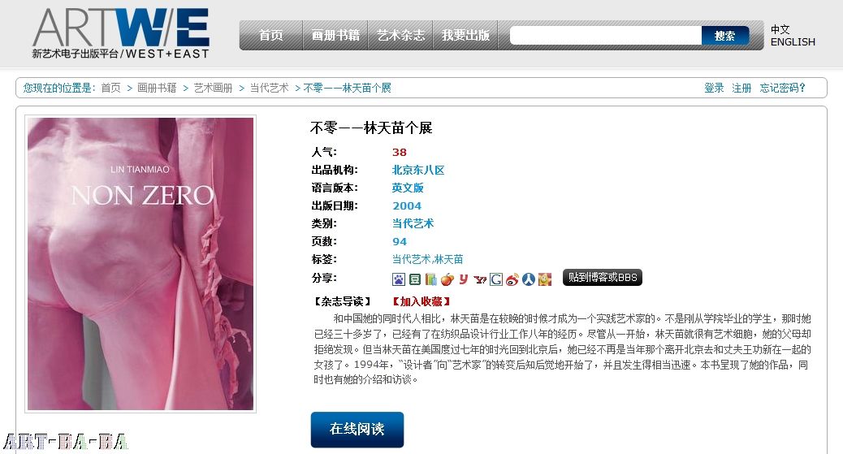Open the 首页 navigation tab
Viewport: 843px width, 454px height.
[271, 36]
